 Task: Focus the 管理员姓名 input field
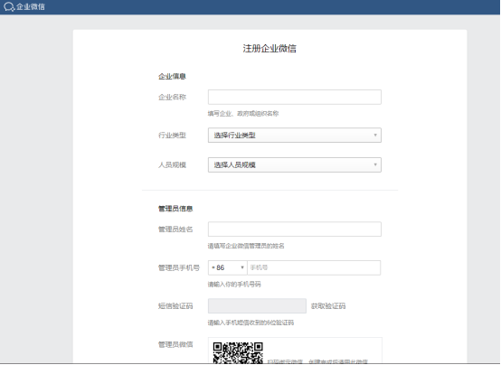tap(294, 229)
